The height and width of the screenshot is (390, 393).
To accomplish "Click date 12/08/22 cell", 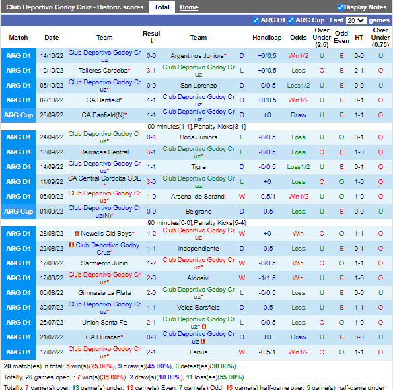I will click(51, 278).
